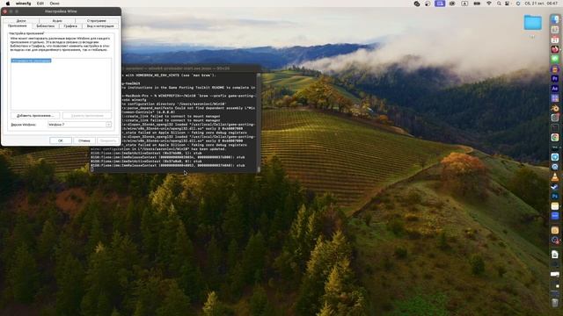Launch Premiere Pro from the Dock
Viewport: 563px width, 316px height.
pyautogui.click(x=555, y=78)
